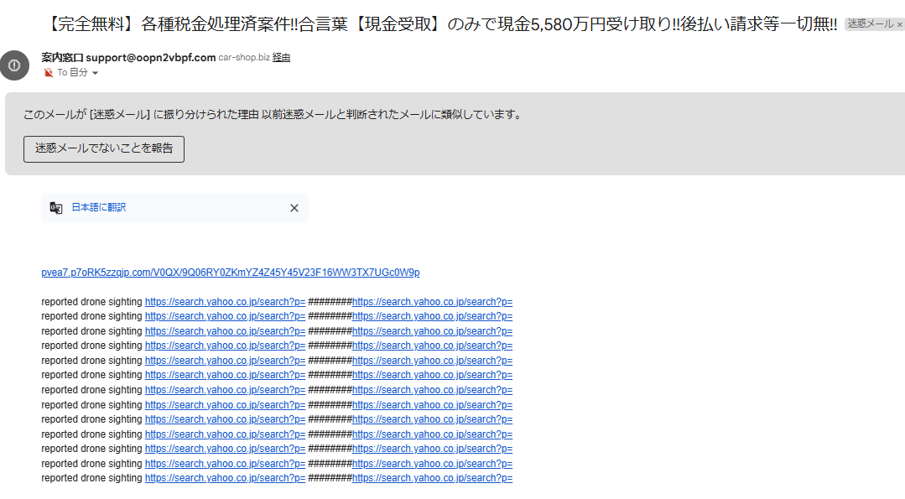The height and width of the screenshot is (499, 905).
Task: Click the Google Translate icon in banner
Action: click(x=56, y=207)
